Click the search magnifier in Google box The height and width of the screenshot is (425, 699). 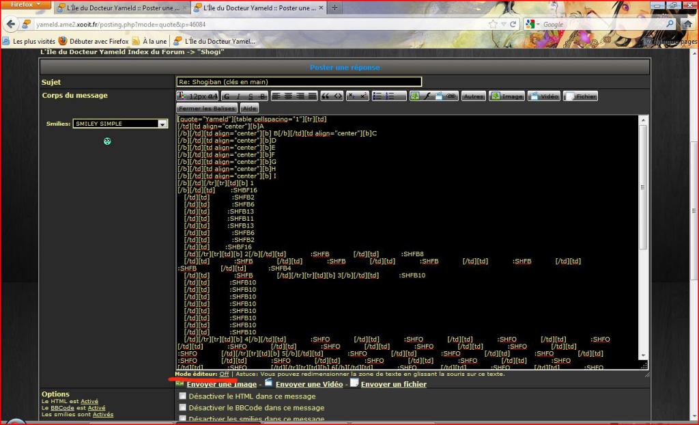pos(670,24)
